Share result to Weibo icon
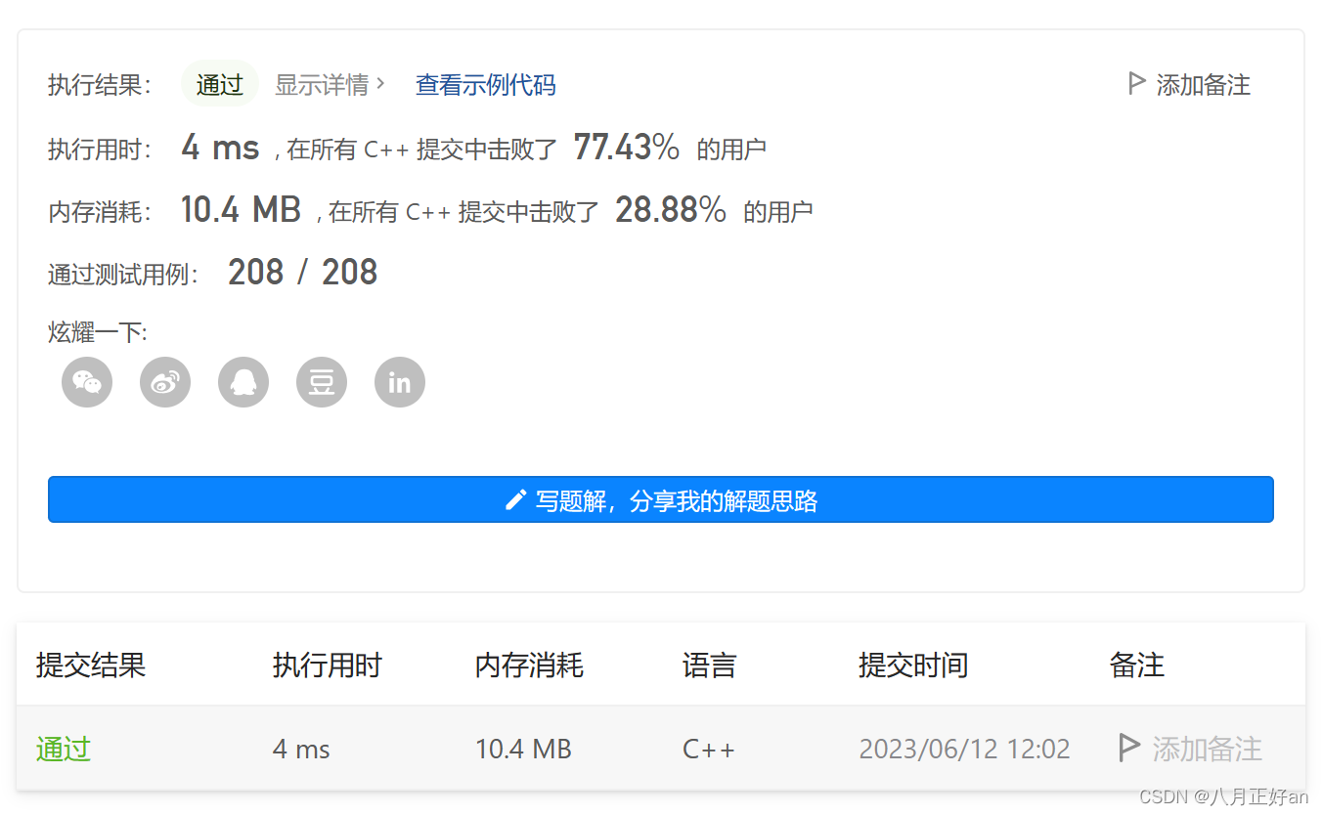This screenshot has height=816, width=1323. click(165, 382)
